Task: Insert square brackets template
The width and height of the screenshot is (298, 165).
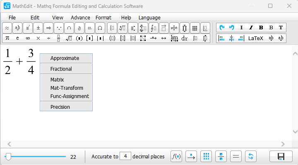Action: pos(89,38)
